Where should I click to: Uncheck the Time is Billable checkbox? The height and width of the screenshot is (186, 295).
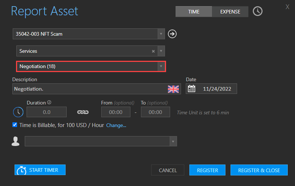coord(15,125)
